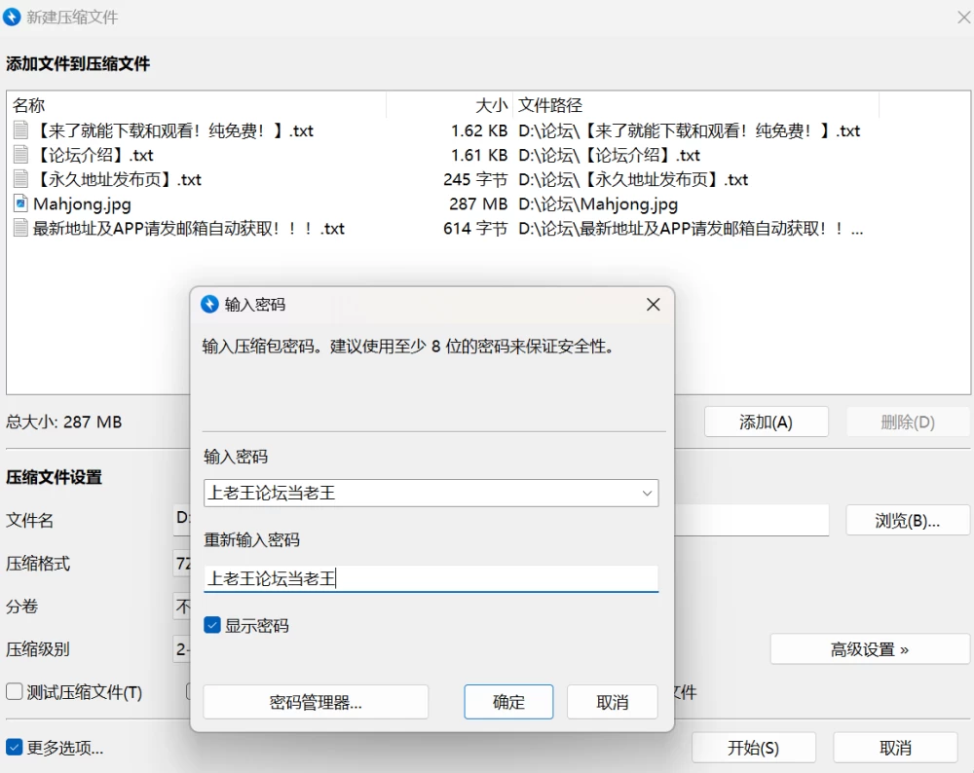Open the 密码管理器... password manager
This screenshot has width=974, height=773.
tap(316, 702)
